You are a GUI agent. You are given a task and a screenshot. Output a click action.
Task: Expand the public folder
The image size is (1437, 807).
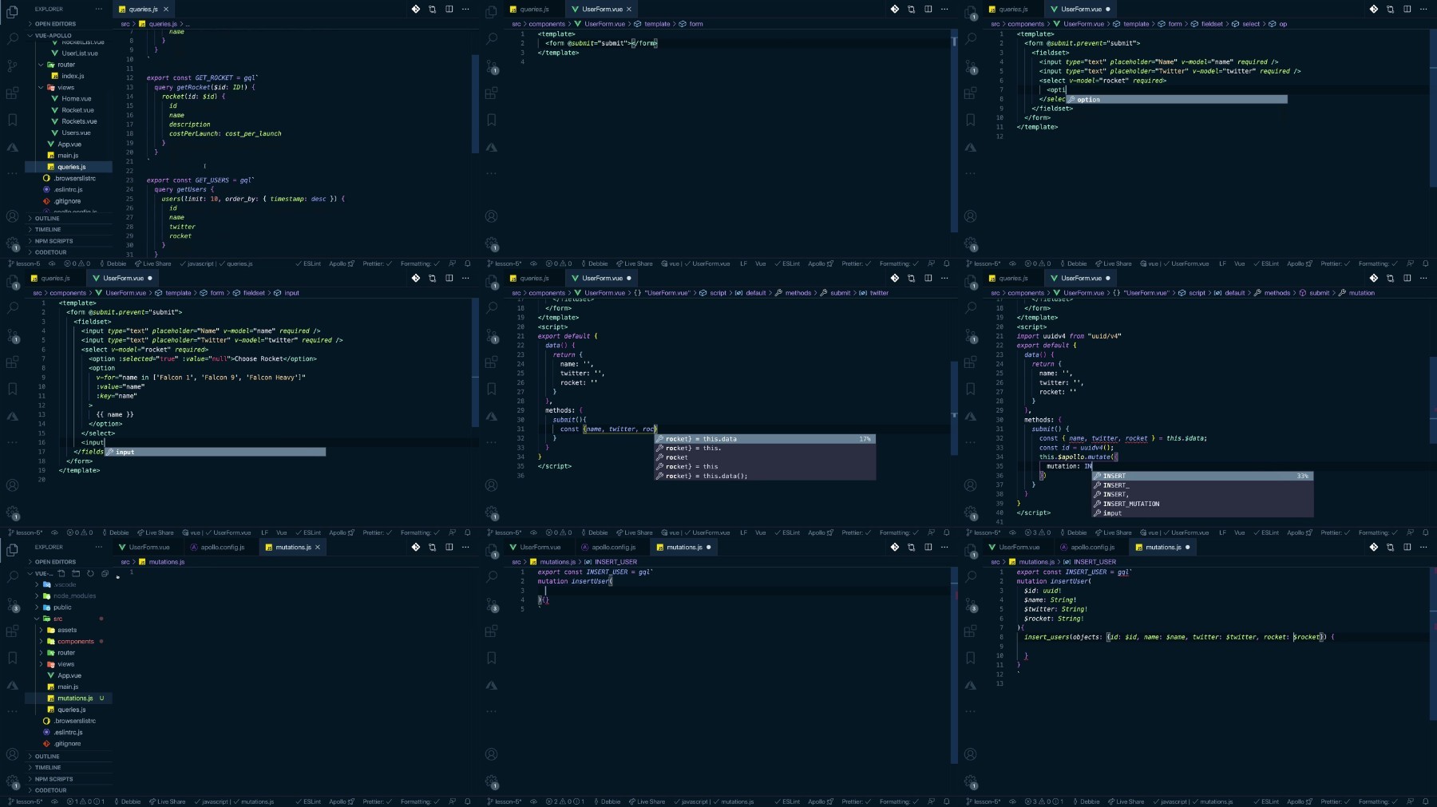[x=68, y=607]
